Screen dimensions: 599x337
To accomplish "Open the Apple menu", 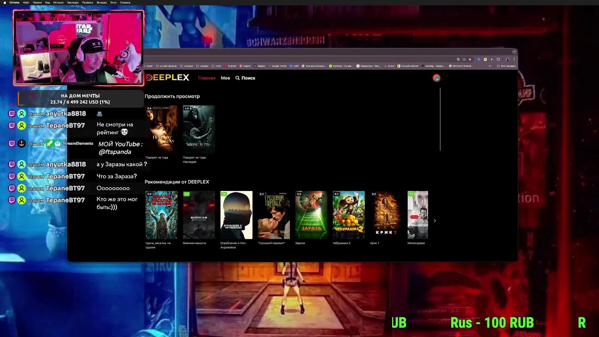I will (x=4, y=2).
